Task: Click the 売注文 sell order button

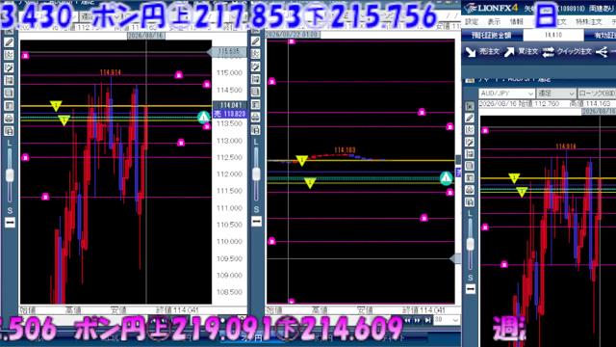Action: point(482,51)
